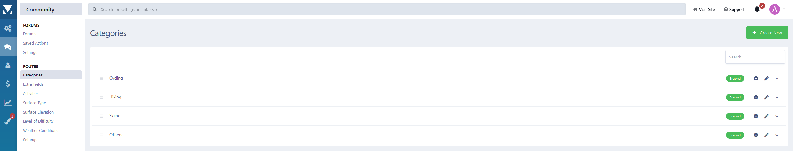
Task: Open the notifications bell icon
Action: [757, 10]
